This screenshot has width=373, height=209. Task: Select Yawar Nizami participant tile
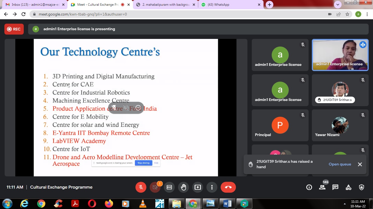click(340, 125)
